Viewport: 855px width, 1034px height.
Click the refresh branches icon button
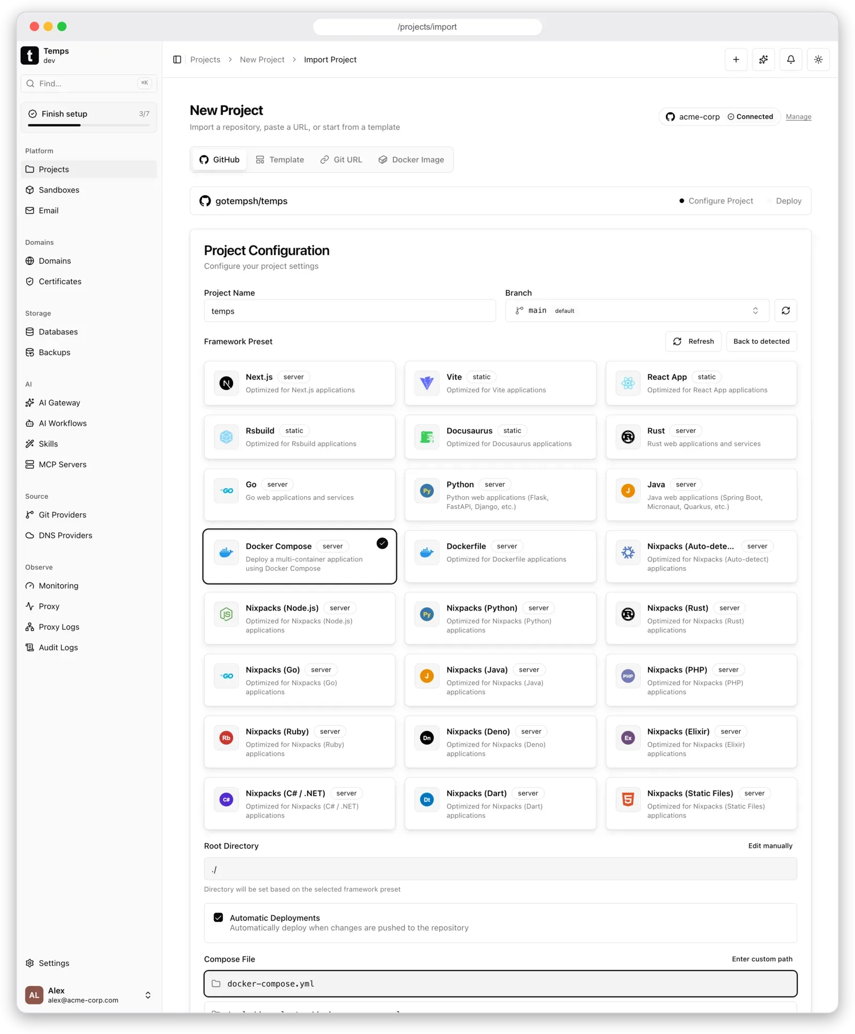coord(786,311)
